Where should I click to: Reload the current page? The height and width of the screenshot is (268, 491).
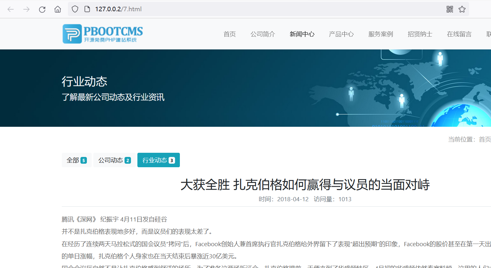coord(42,9)
